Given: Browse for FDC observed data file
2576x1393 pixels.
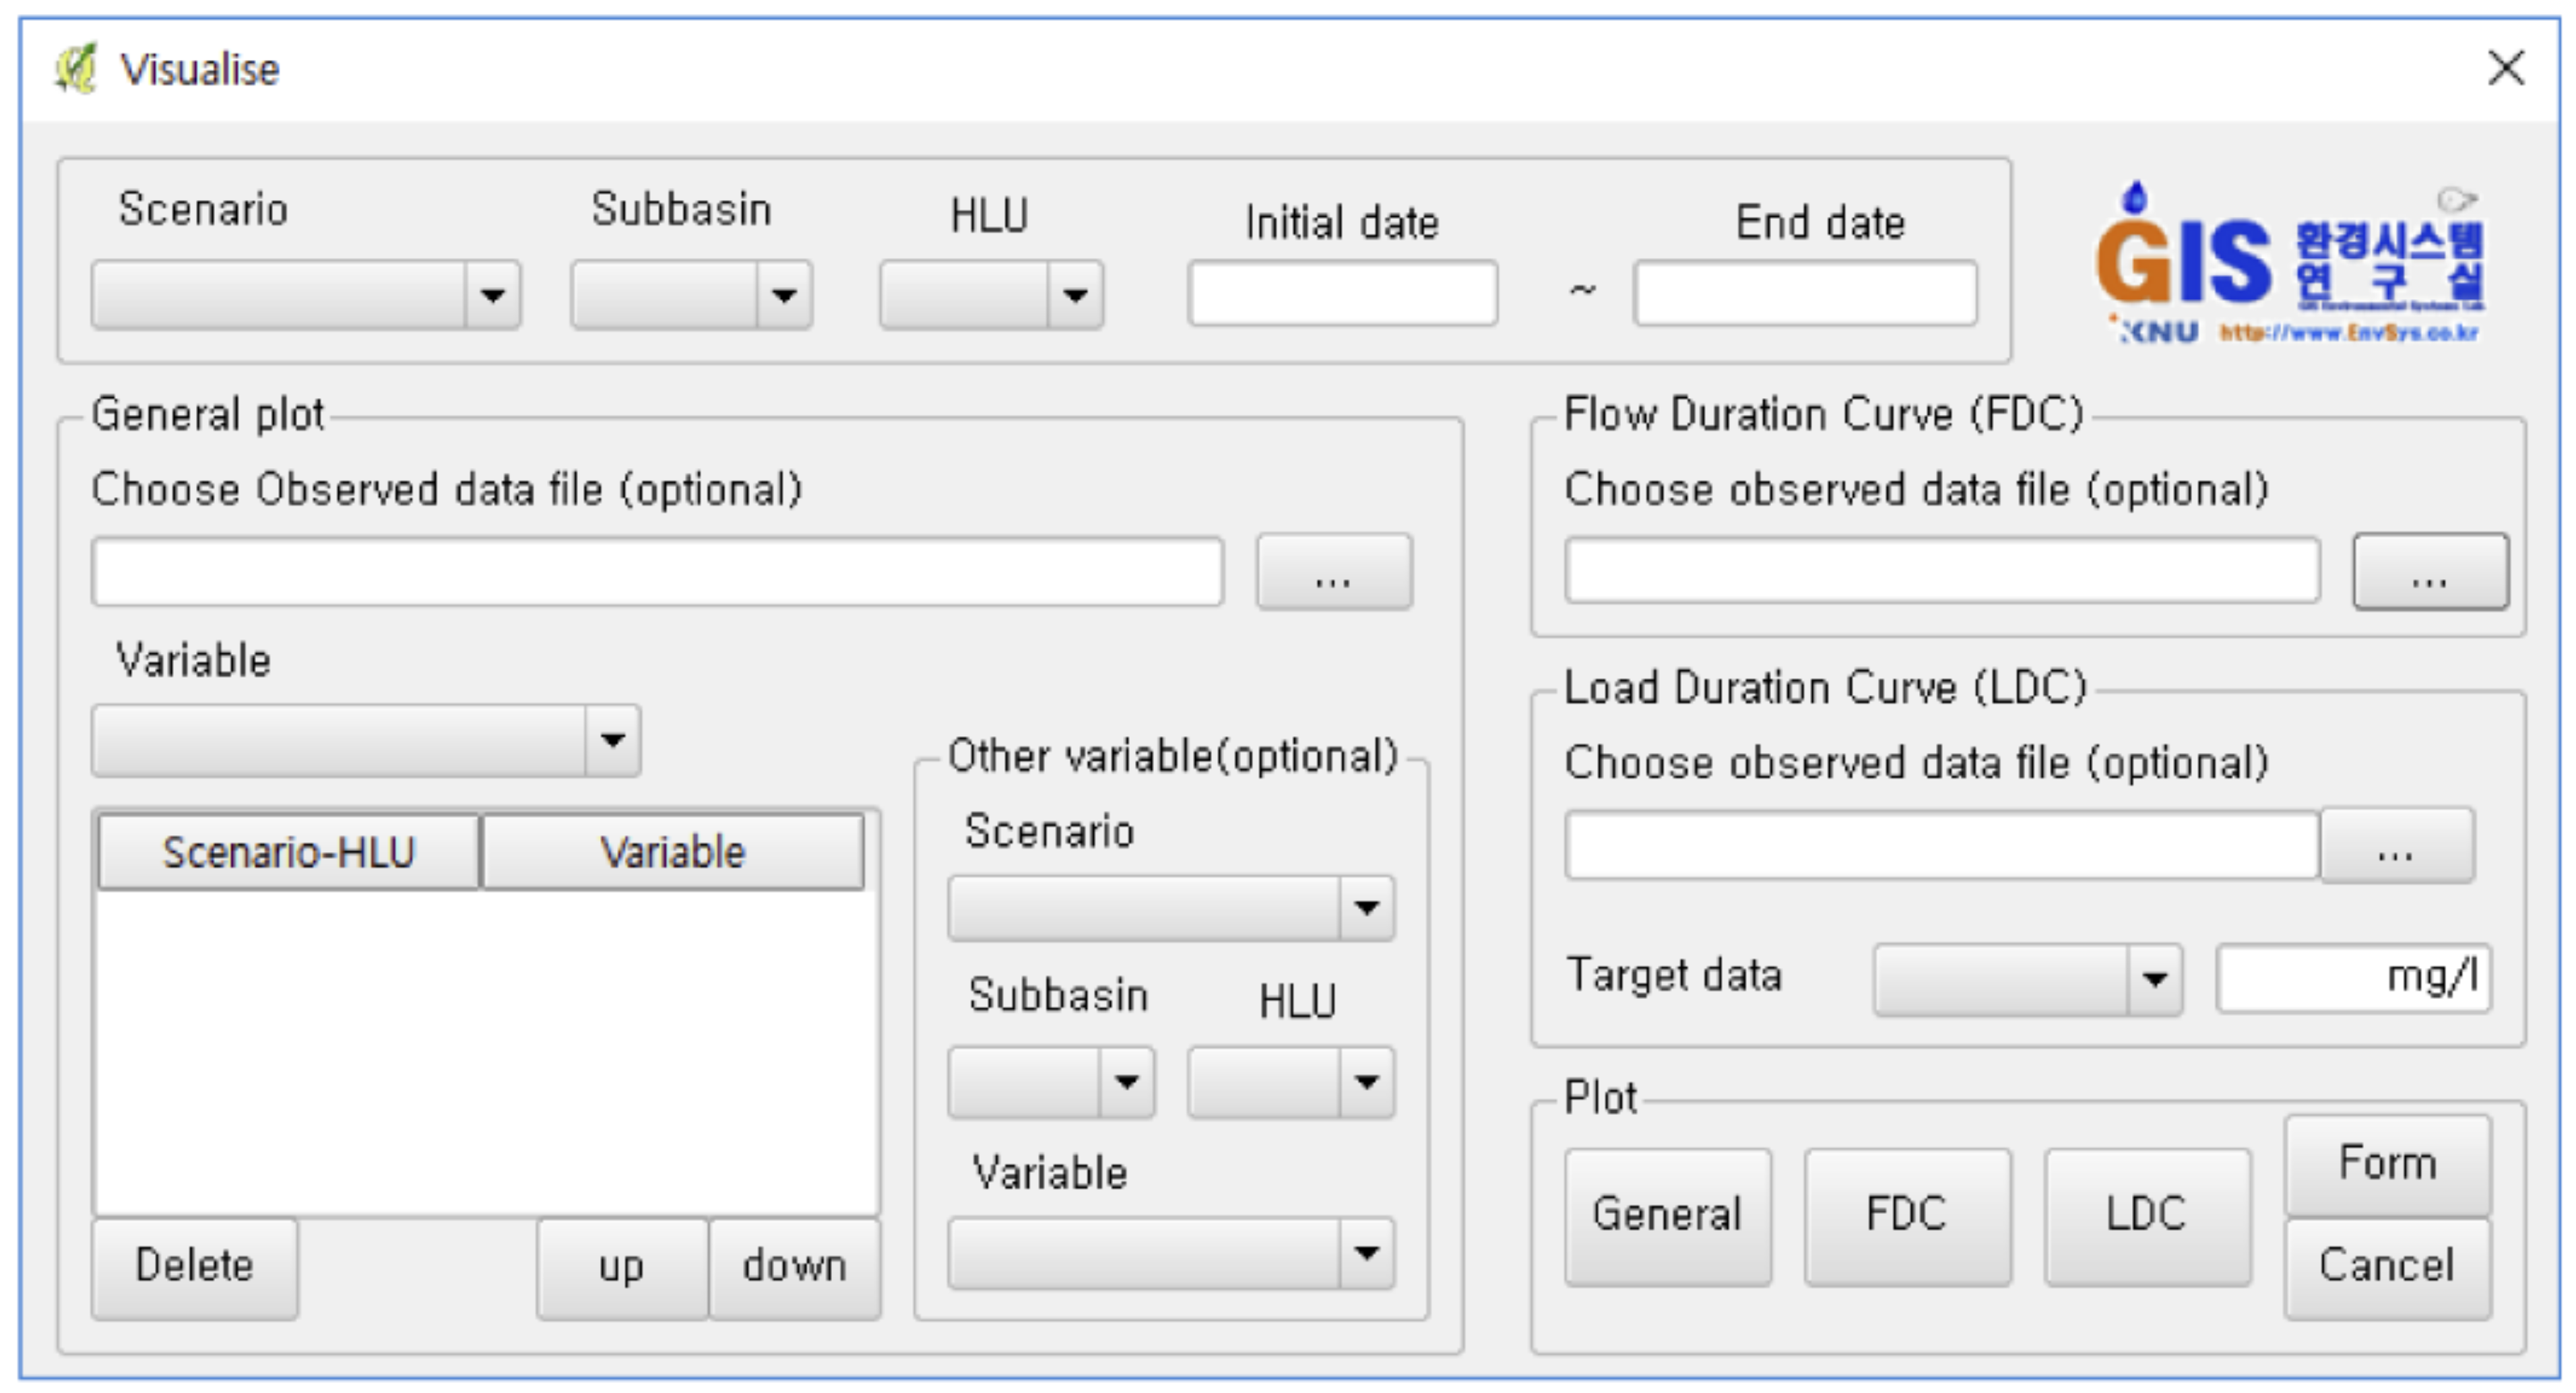Looking at the screenshot, I should [2430, 572].
